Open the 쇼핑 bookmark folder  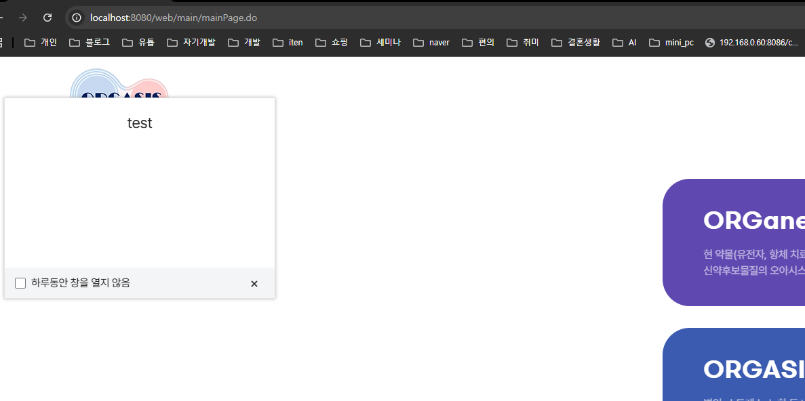click(x=332, y=43)
